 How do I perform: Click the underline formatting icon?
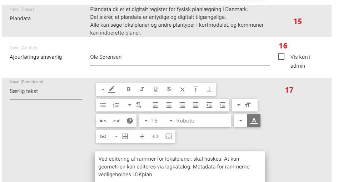click(x=155, y=89)
